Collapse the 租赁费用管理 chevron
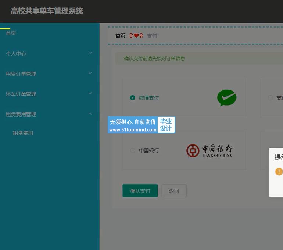The width and height of the screenshot is (283, 250). click(x=90, y=114)
